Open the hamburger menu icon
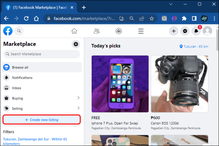The image size is (219, 146). pos(141,31)
